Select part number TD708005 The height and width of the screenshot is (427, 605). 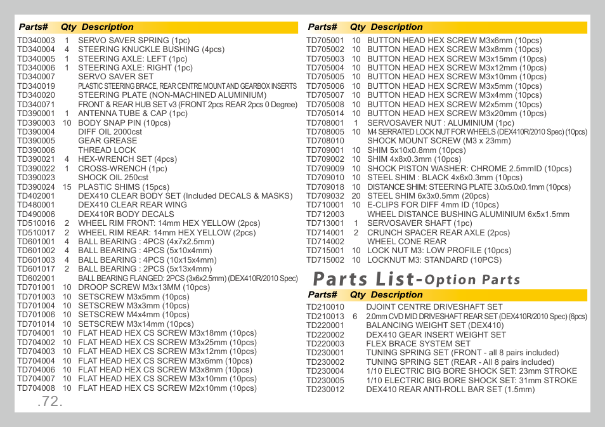tap(325, 131)
